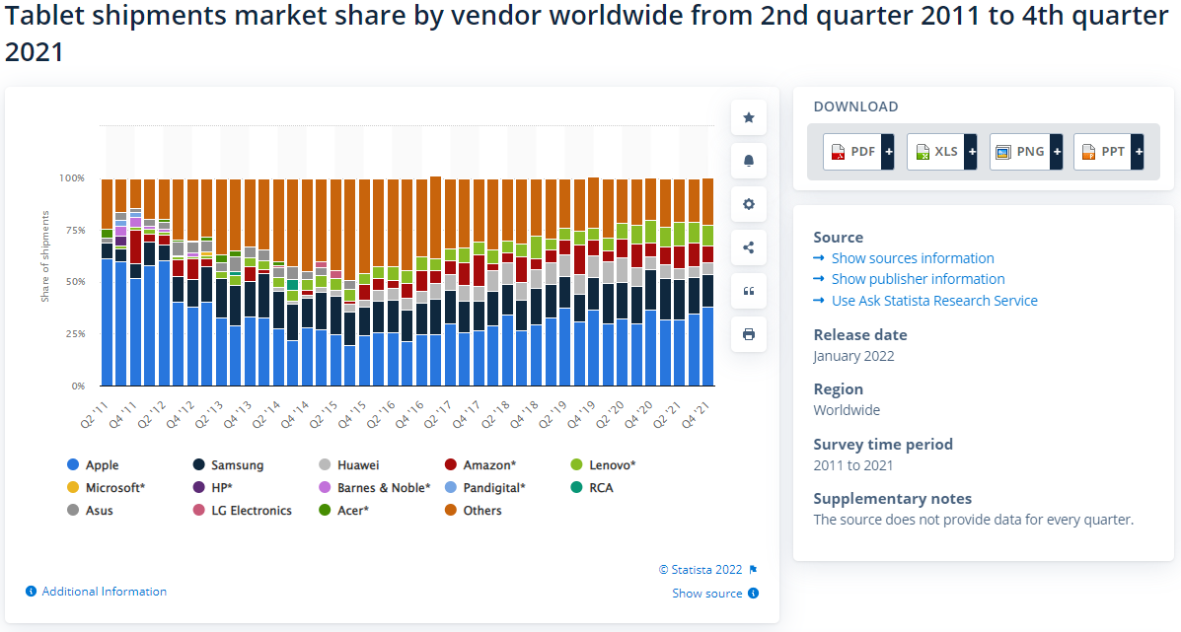Click the Q2 '20 axis label
Image resolution: width=1181 pixels, height=632 pixels.
[610, 416]
